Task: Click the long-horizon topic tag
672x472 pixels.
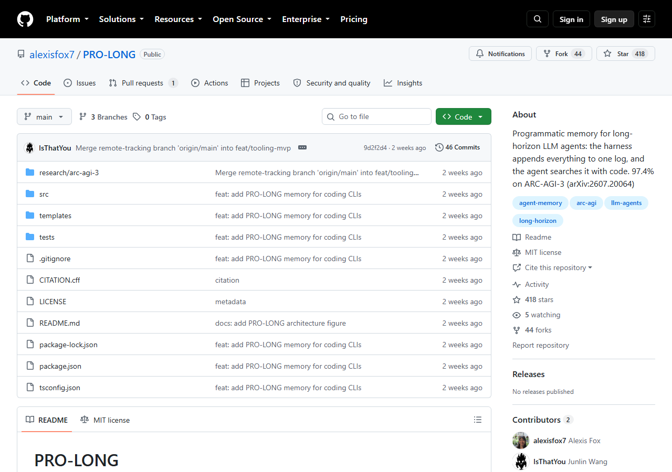Action: (538, 221)
